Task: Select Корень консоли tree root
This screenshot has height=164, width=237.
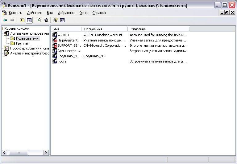Action: (x=17, y=28)
